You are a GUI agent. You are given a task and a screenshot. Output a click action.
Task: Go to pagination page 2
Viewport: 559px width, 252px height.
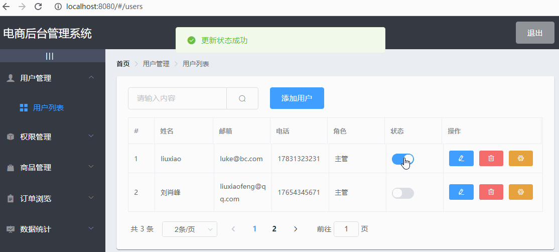click(274, 229)
